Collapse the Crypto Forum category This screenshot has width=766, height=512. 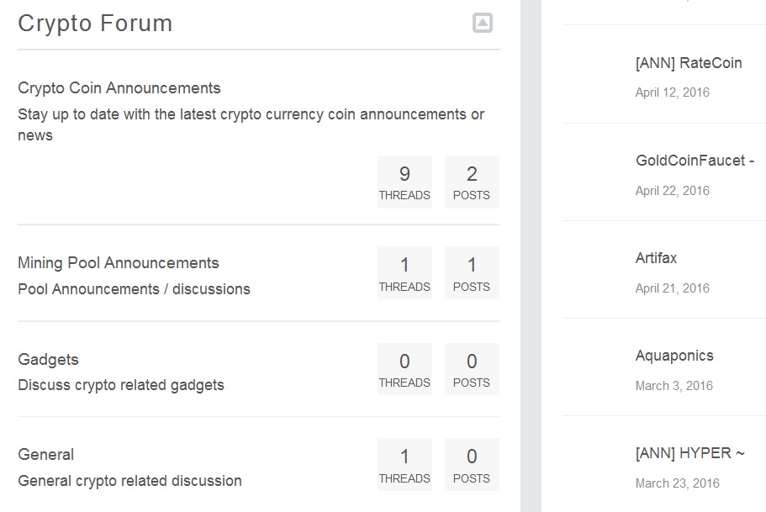(x=482, y=23)
